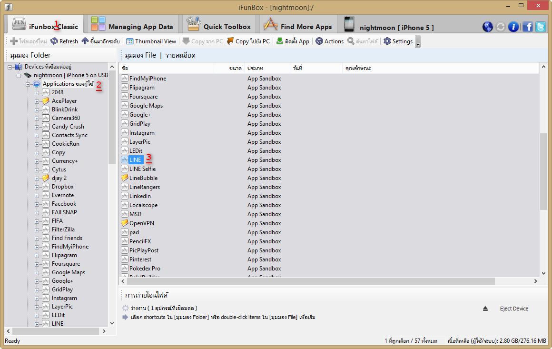Viewport: 552px width, 349px height.
Task: Open the Actions toolbar menu
Action: pos(329,41)
